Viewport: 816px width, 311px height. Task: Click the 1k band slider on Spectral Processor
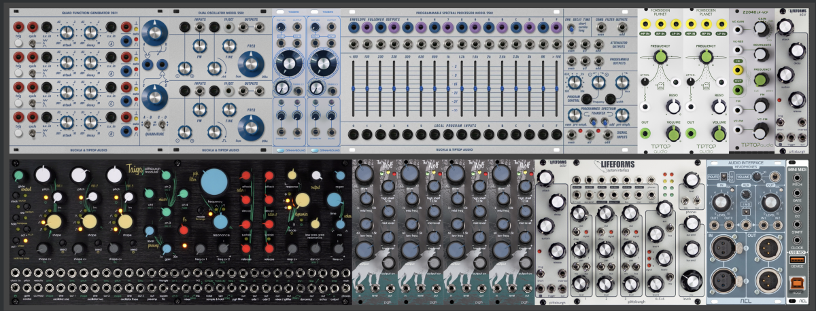(x=448, y=88)
